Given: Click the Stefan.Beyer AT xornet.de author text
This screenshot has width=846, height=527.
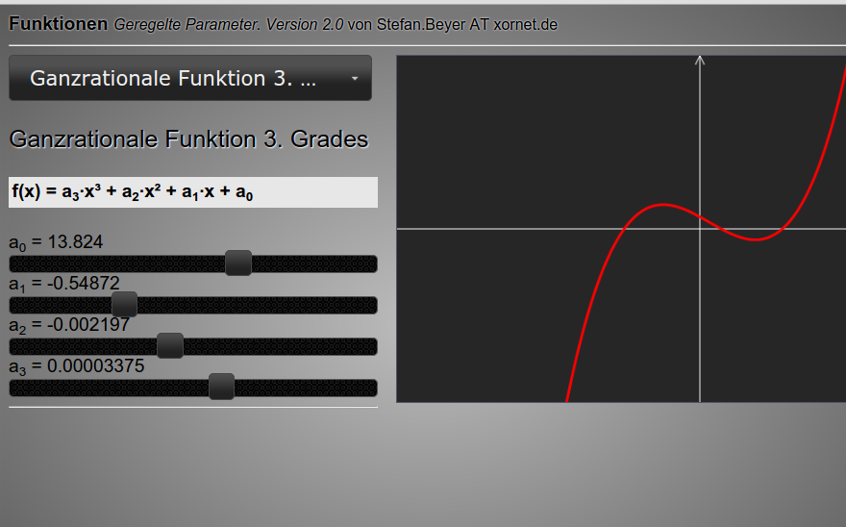Looking at the screenshot, I should [466, 24].
